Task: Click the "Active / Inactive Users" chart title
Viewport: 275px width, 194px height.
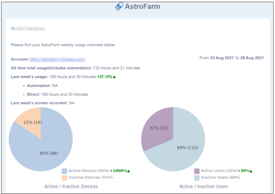Action: pos(203,186)
